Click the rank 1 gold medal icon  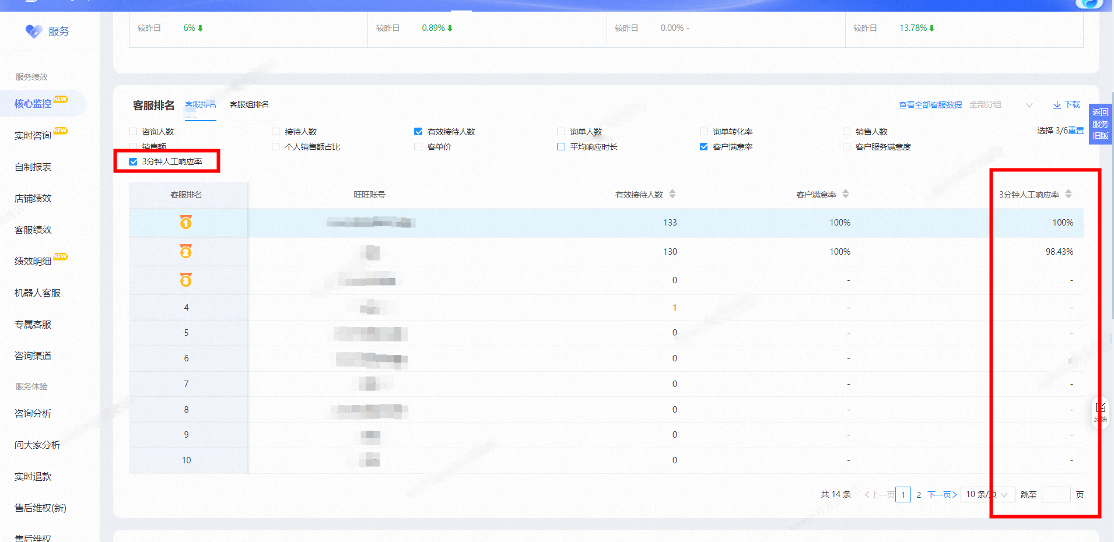(x=186, y=222)
